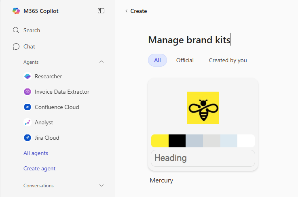This screenshot has height=197, width=298.
Task: Select the All filter tab
Action: [157, 60]
